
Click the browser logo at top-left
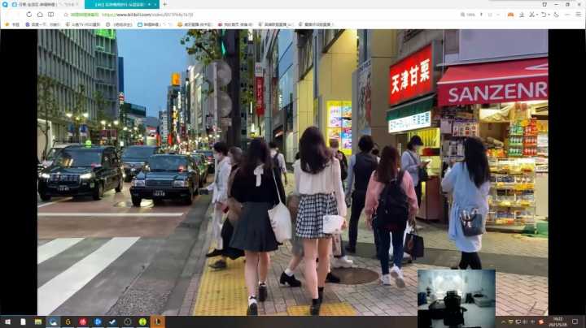pyautogui.click(x=5, y=5)
